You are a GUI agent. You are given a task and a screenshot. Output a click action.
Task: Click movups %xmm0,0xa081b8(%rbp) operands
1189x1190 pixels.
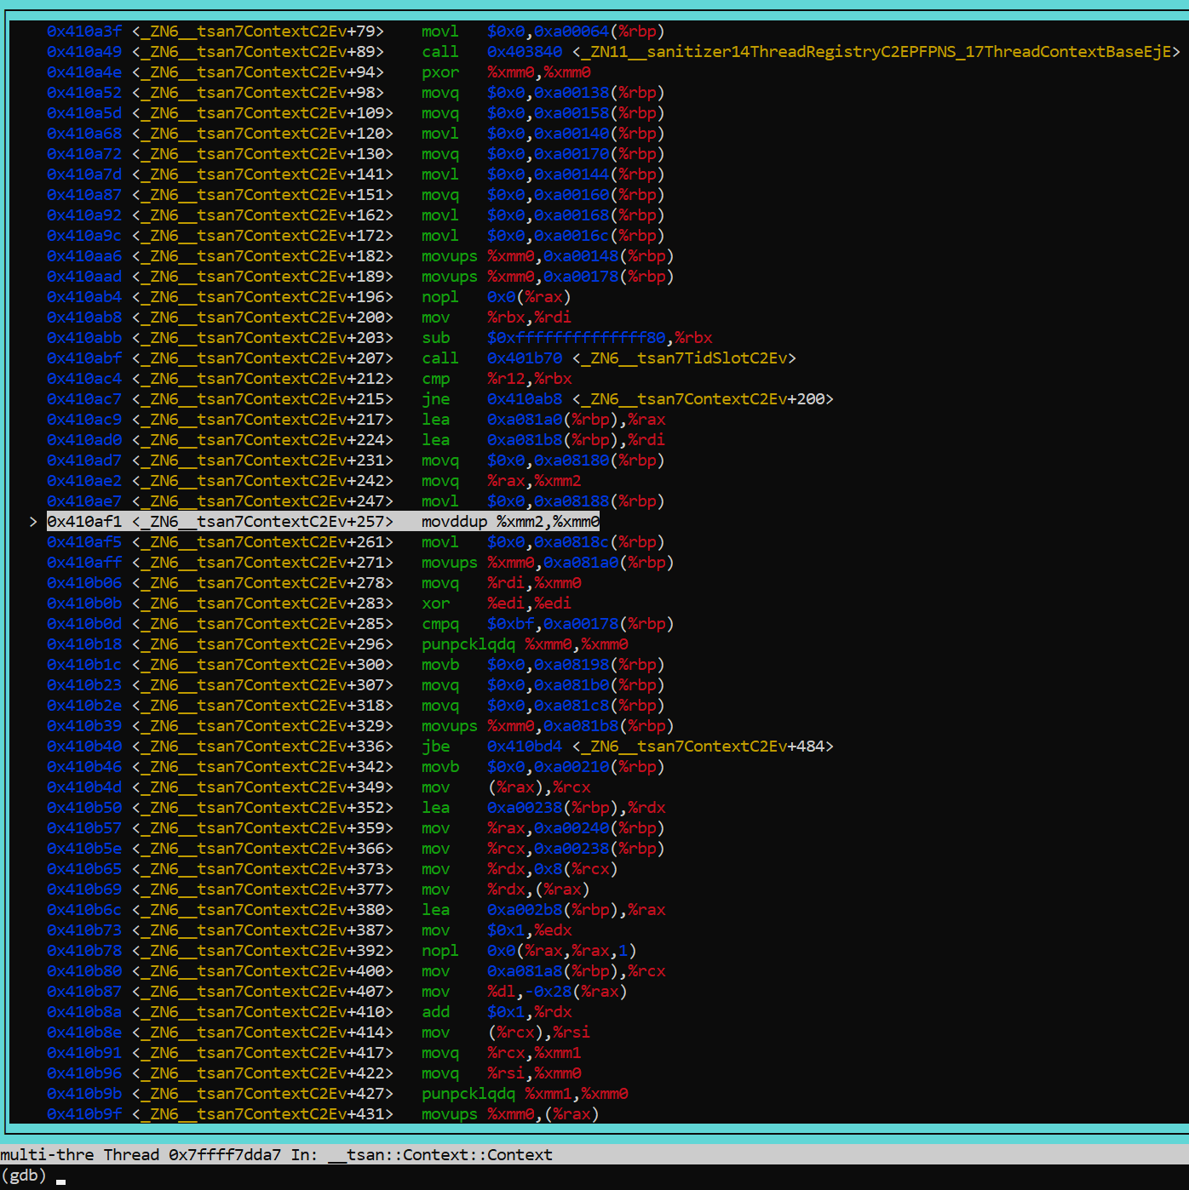581,726
